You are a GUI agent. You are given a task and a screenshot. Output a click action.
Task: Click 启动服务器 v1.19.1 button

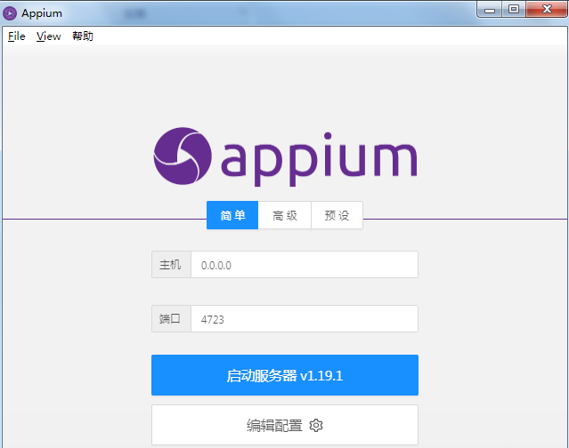click(285, 375)
